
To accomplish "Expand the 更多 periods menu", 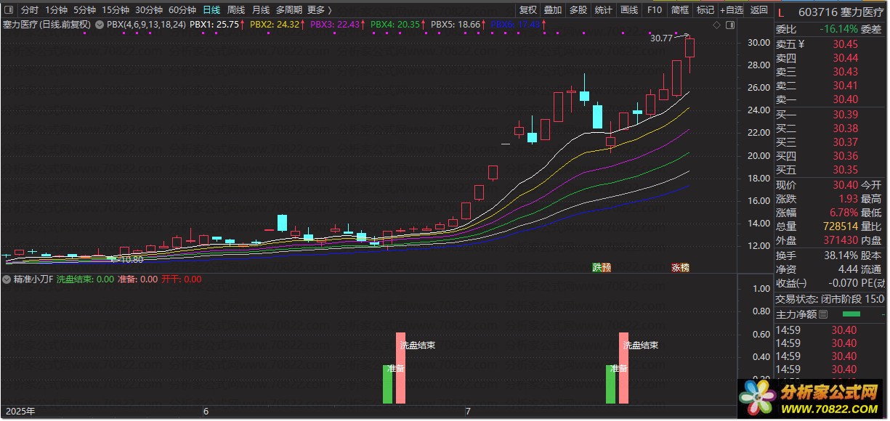I will pos(319,10).
